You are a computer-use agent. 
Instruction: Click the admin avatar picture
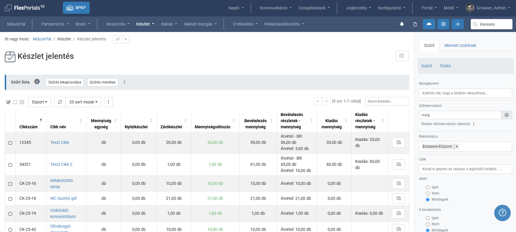point(470,8)
